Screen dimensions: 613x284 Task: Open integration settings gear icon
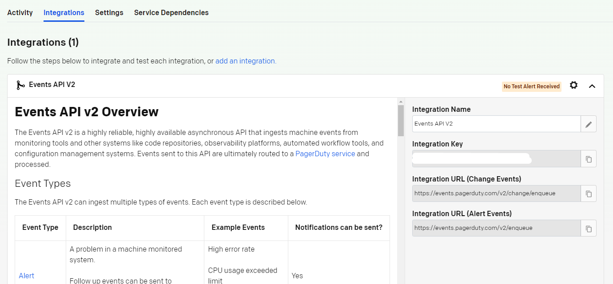[573, 85]
